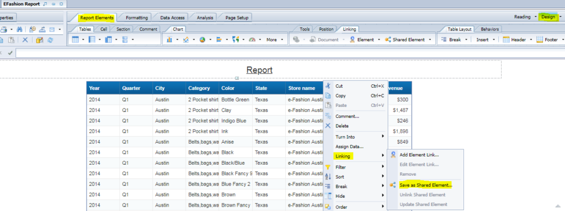The width and height of the screenshot is (565, 211).
Task: Open the Analysis tab
Action: coord(205,17)
